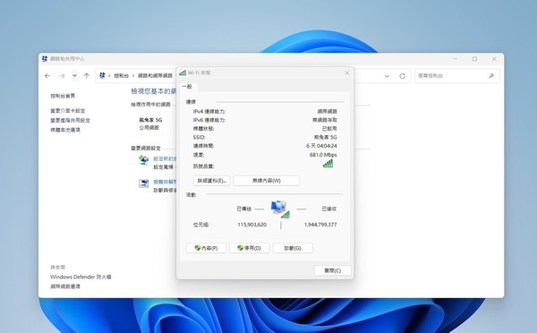The height and width of the screenshot is (333, 537).
Task: Click the 5G network name in main window
Action: tap(150, 120)
